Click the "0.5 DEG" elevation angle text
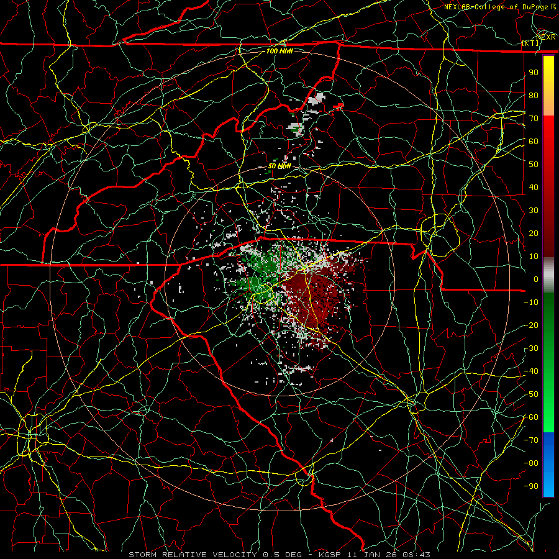The image size is (559, 559). point(281,555)
